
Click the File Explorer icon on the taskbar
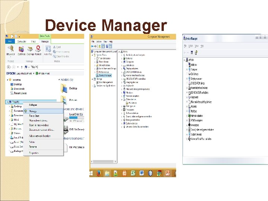click(107, 173)
